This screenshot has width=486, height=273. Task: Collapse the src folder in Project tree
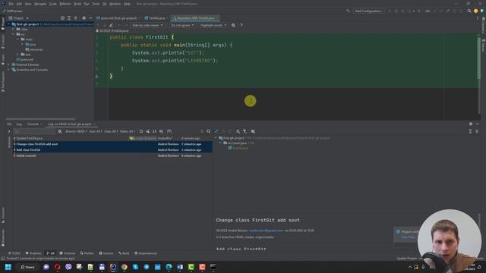(x=14, y=34)
